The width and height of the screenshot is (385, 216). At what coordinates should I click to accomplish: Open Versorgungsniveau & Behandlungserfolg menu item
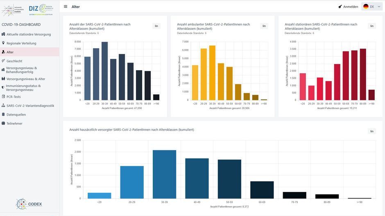(29, 70)
